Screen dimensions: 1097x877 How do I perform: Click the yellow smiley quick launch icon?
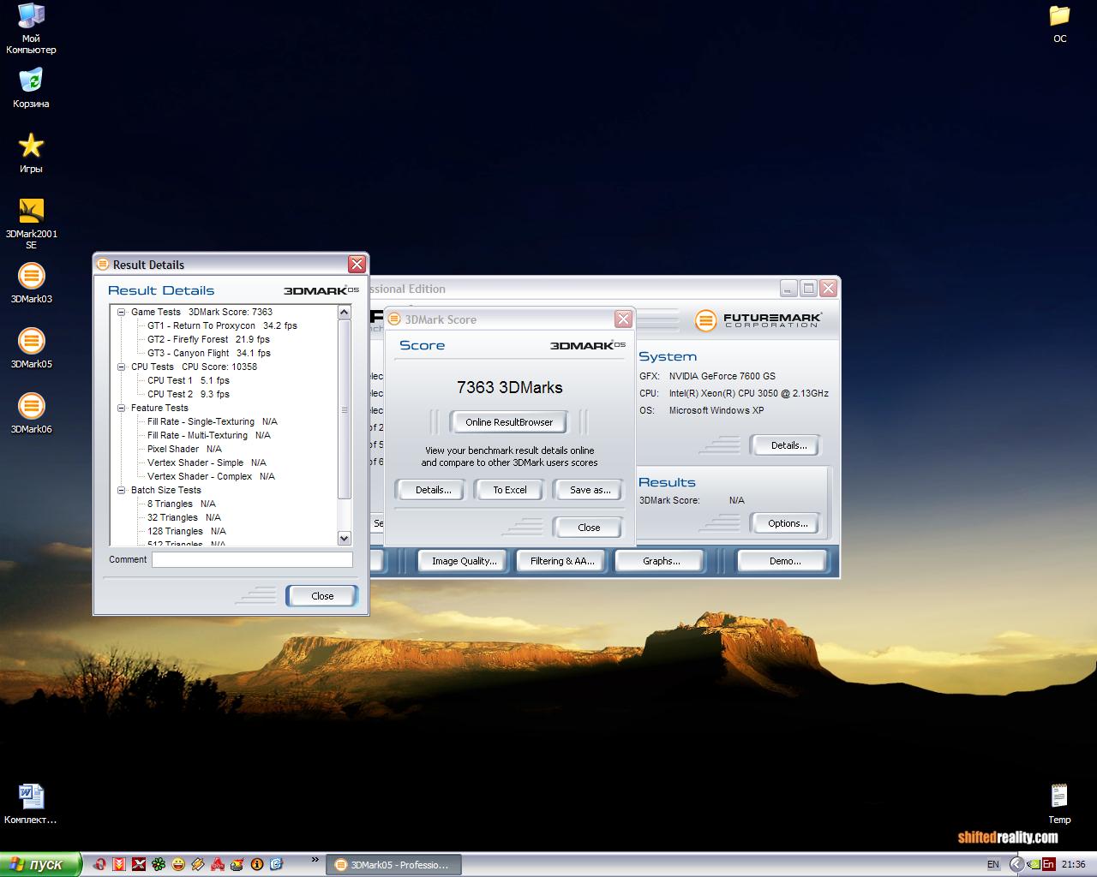pos(178,864)
